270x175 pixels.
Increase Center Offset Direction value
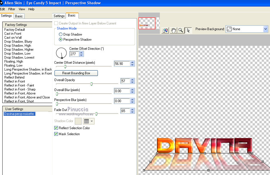[81, 53]
